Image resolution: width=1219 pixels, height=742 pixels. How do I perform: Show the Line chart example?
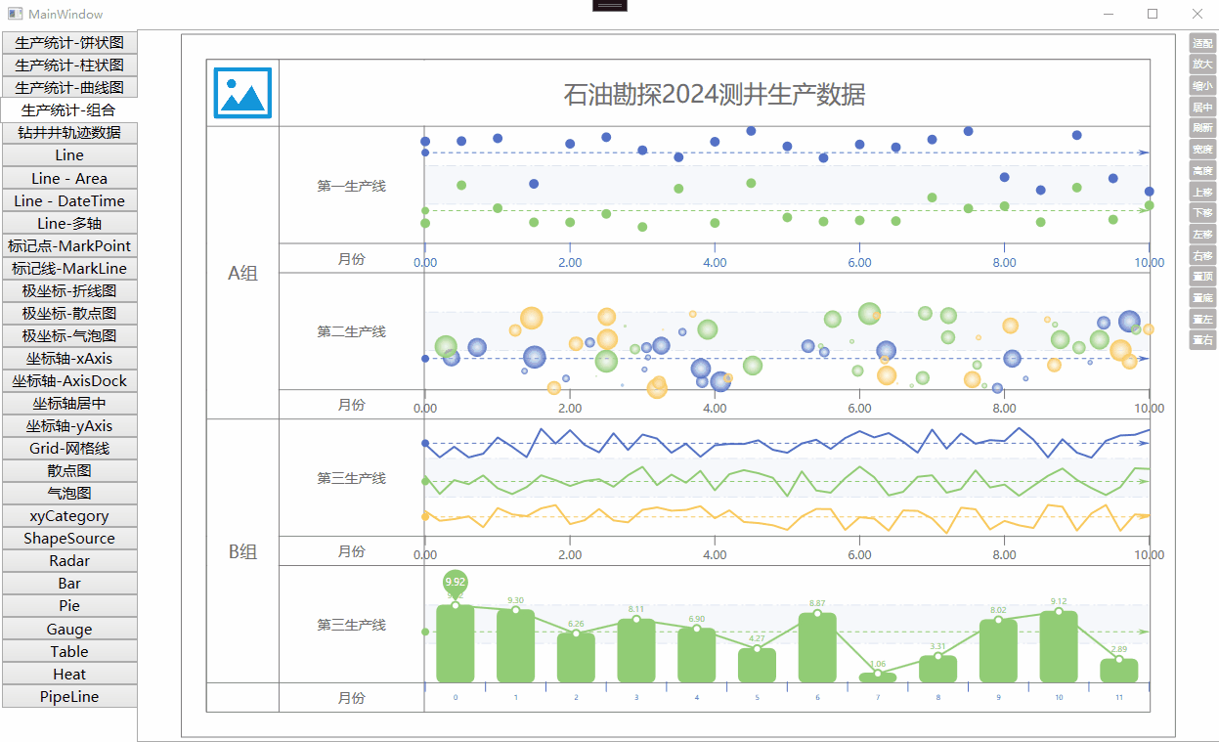tap(69, 154)
